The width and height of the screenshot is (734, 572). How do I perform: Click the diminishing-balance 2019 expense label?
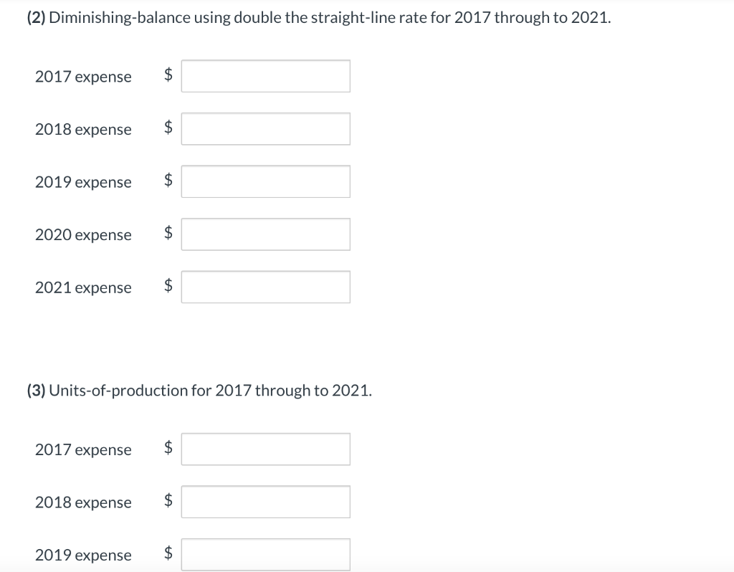tap(83, 182)
